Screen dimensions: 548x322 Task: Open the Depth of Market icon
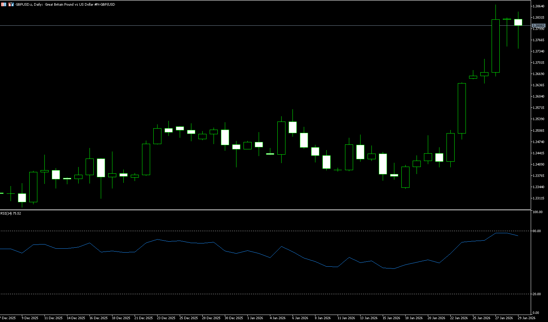(11, 4)
